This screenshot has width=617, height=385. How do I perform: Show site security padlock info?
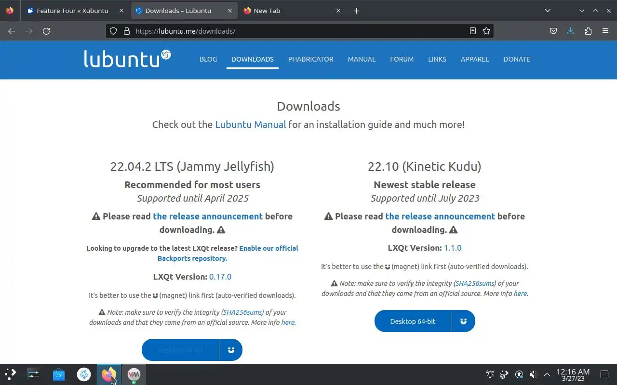[127, 31]
